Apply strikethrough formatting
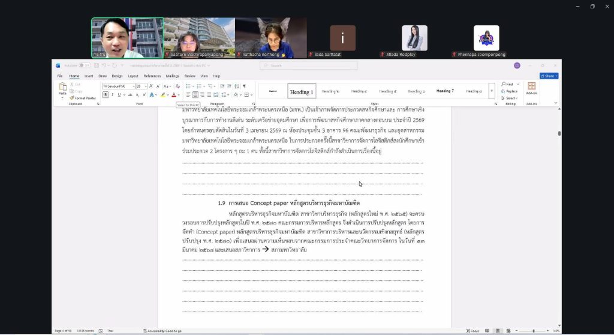 click(130, 95)
